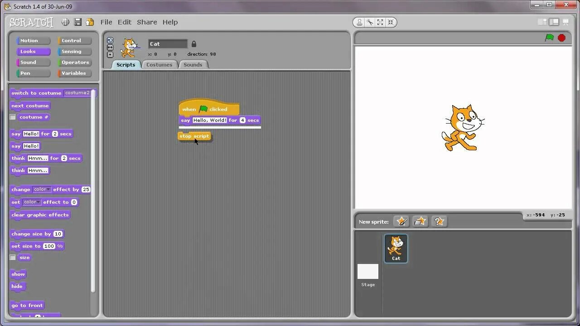580x326 pixels.
Task: Get a surprise sprite
Action: coord(439,221)
